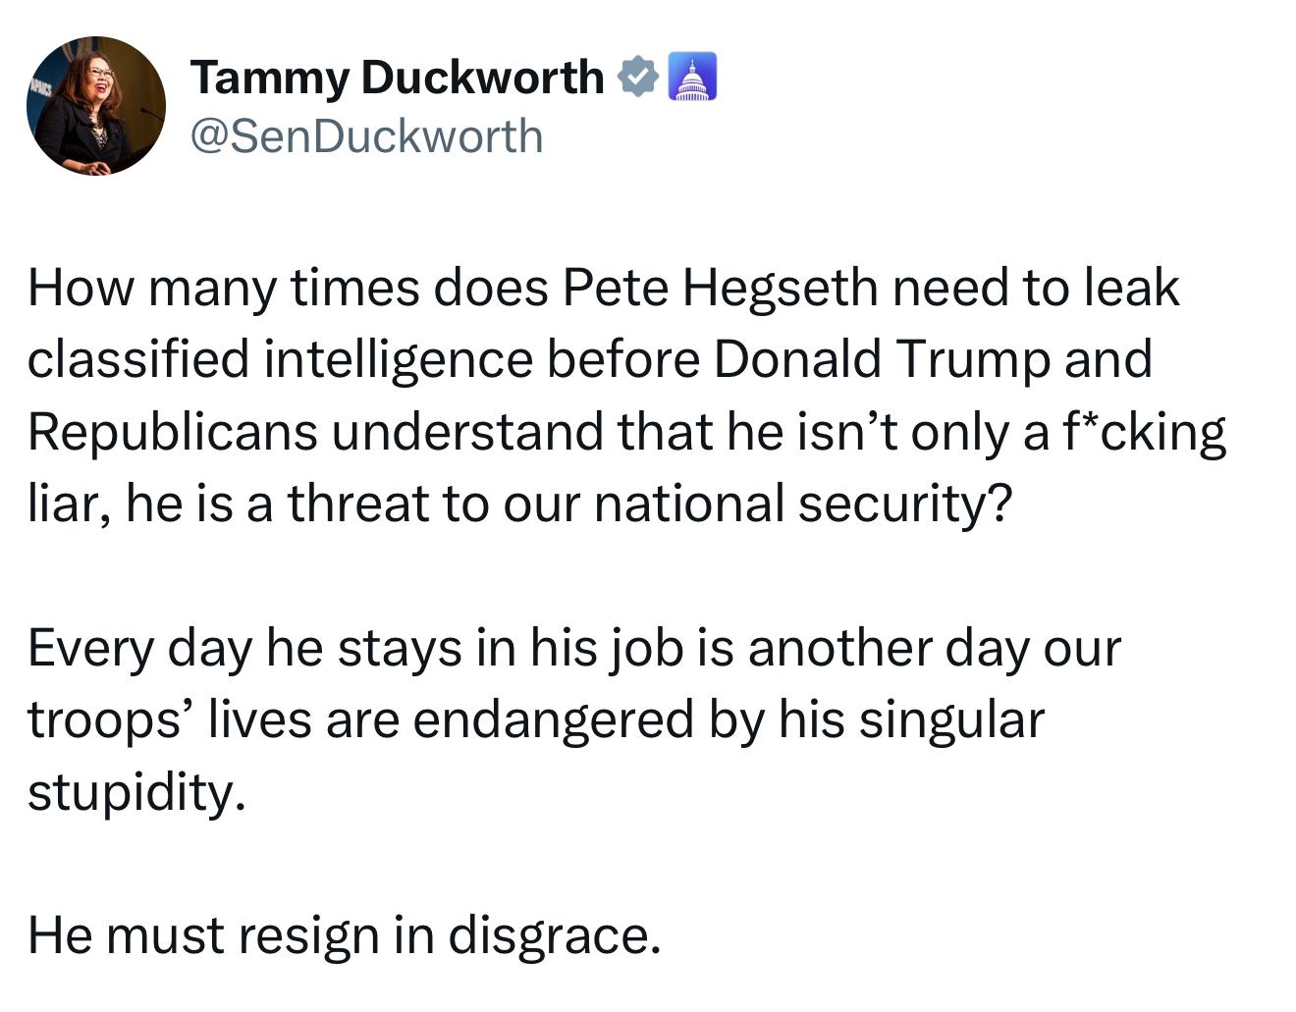Screen dimensions: 1296x1012
Task: Click the phrase "national security?"
Action: click(802, 504)
